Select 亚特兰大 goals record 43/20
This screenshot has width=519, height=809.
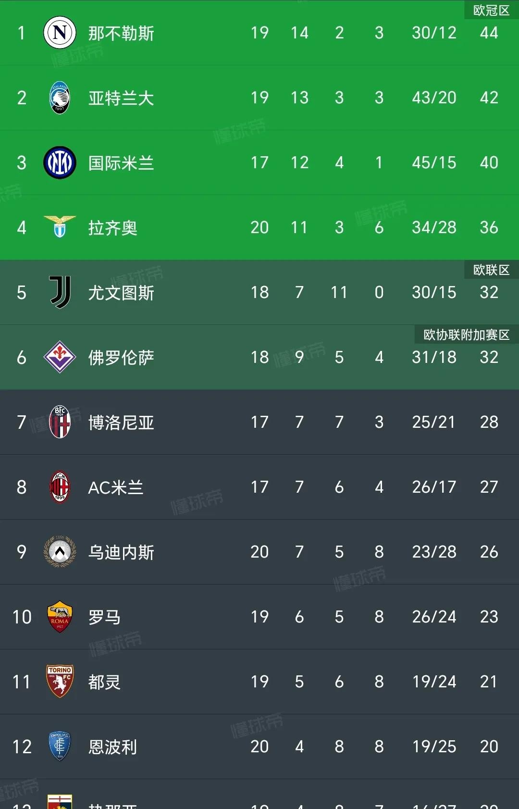click(434, 98)
